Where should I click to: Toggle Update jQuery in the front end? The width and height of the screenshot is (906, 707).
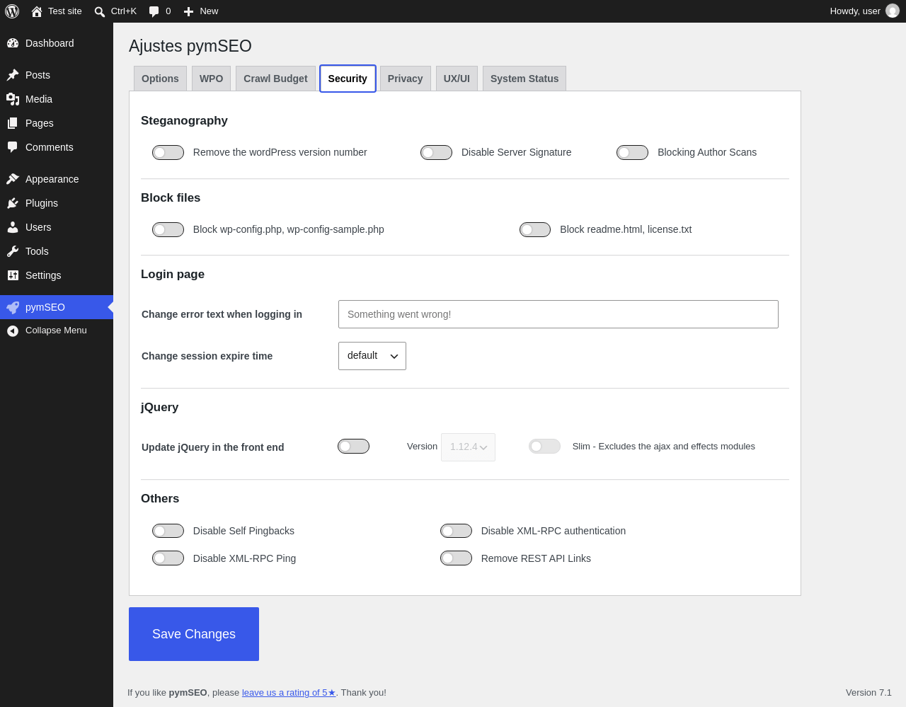coord(353,446)
